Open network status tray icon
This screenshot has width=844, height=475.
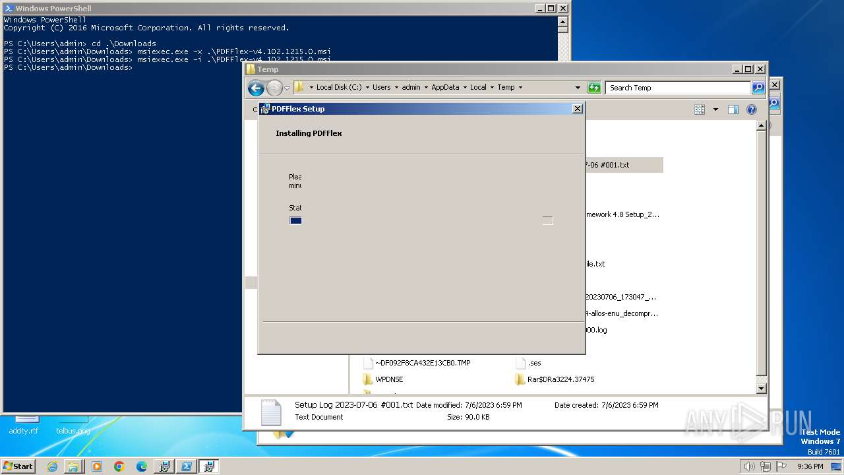pos(766,466)
